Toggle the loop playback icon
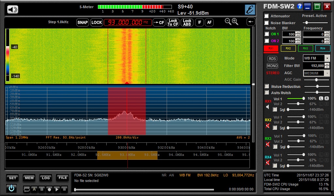The width and height of the screenshot is (334, 196). pyautogui.click(x=26, y=189)
